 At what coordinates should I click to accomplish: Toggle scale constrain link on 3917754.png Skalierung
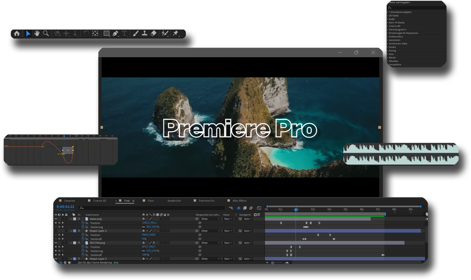(x=143, y=251)
